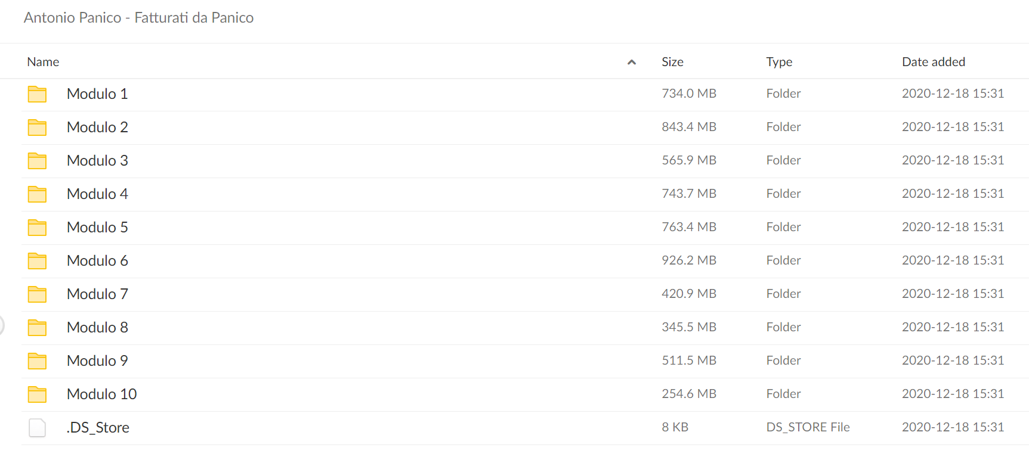This screenshot has height=457, width=1029.
Task: Select the .DS_Store file name
Action: 98,428
